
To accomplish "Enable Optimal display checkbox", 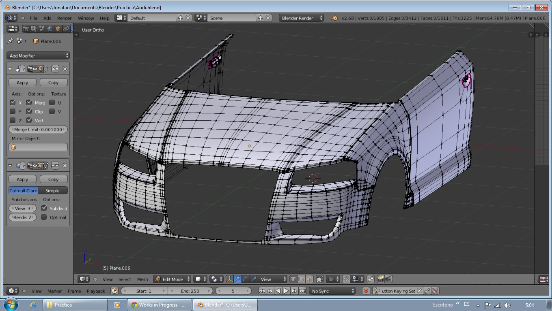I will coord(44,217).
